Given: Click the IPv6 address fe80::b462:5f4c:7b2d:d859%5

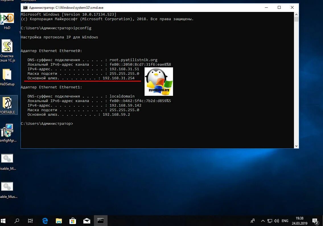Looking at the screenshot, I should [x=140, y=101].
